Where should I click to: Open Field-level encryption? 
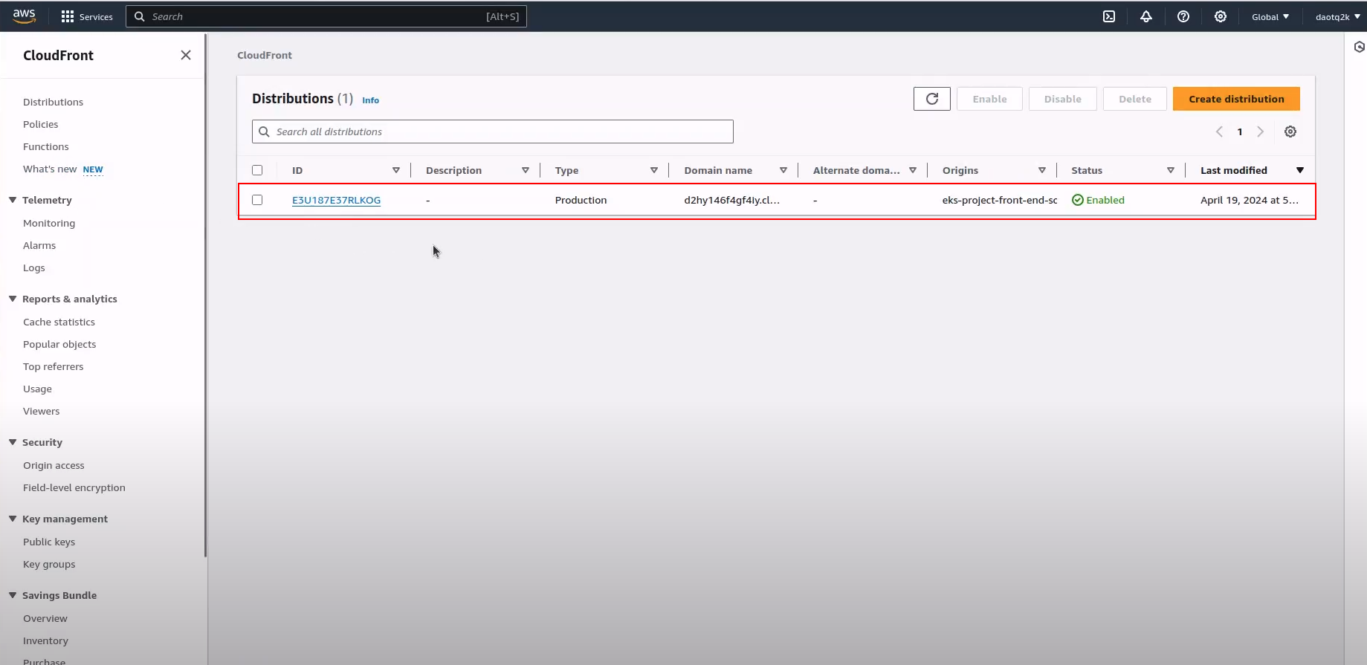pyautogui.click(x=74, y=487)
